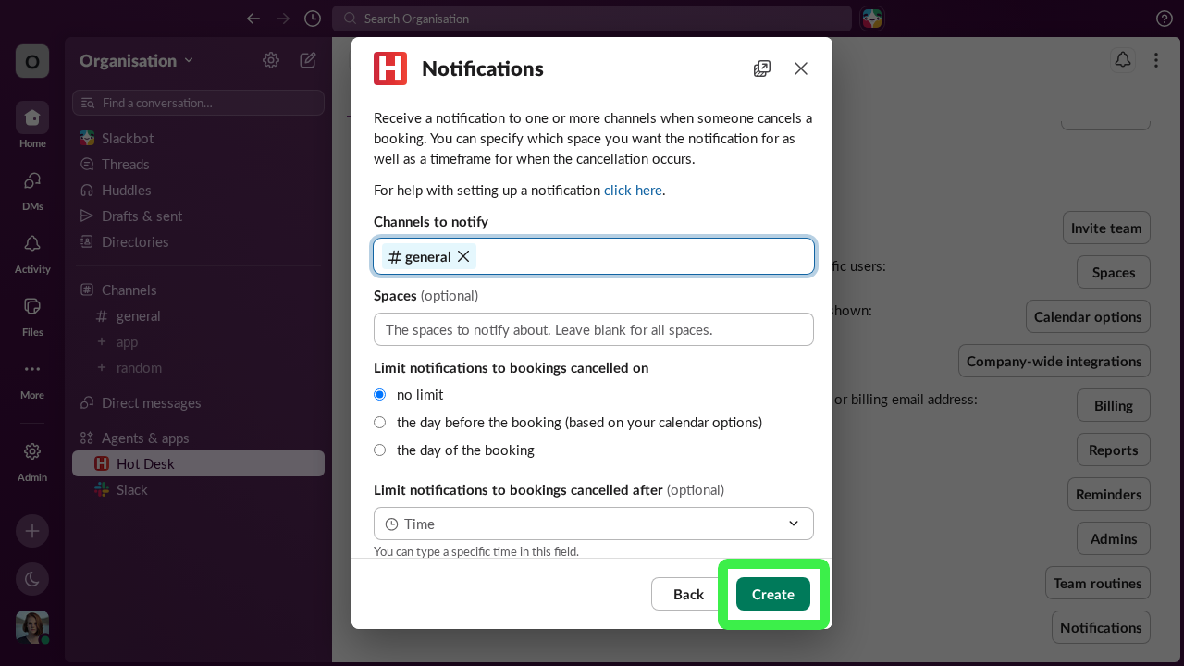Choose 'the day of the booking' option

pyautogui.click(x=379, y=450)
